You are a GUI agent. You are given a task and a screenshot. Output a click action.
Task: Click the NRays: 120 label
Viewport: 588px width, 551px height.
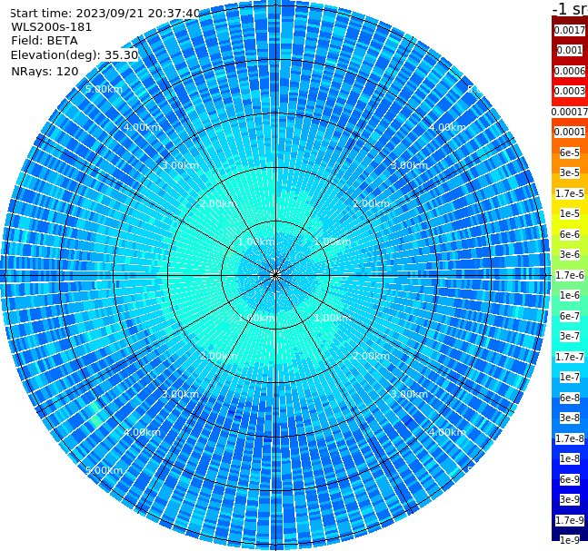(45, 71)
